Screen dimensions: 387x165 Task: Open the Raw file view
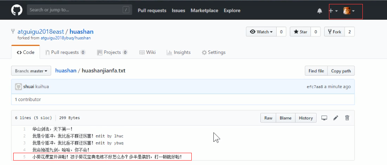(x=268, y=118)
